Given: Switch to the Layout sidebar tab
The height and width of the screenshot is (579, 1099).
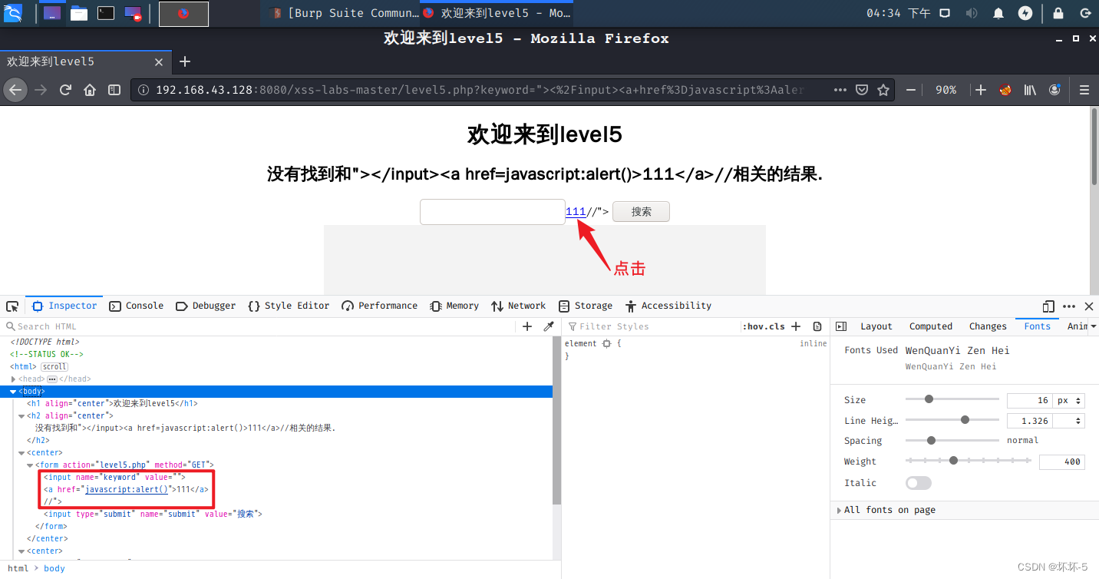Looking at the screenshot, I should click(x=876, y=326).
